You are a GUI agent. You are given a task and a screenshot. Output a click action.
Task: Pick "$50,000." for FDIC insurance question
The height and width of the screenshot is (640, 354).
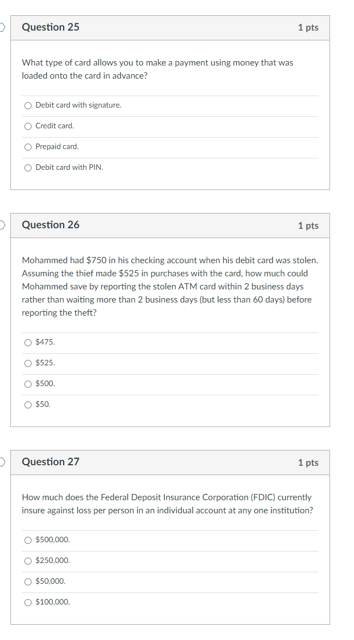[x=28, y=581]
